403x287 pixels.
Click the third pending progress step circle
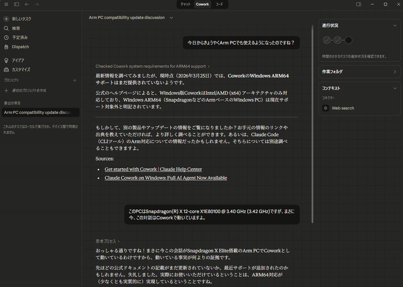click(349, 40)
